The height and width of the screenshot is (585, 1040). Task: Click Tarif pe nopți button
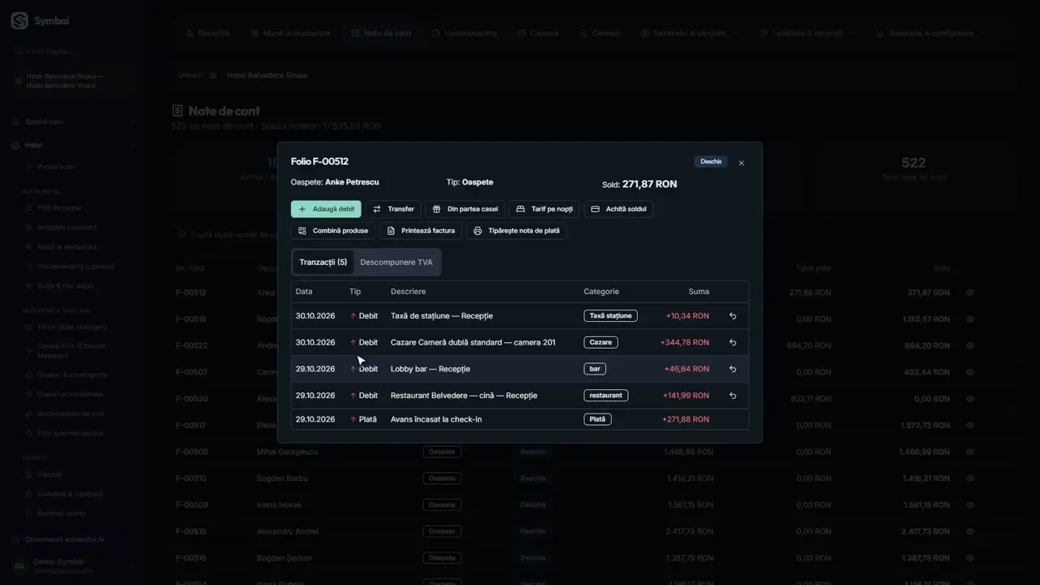(544, 209)
